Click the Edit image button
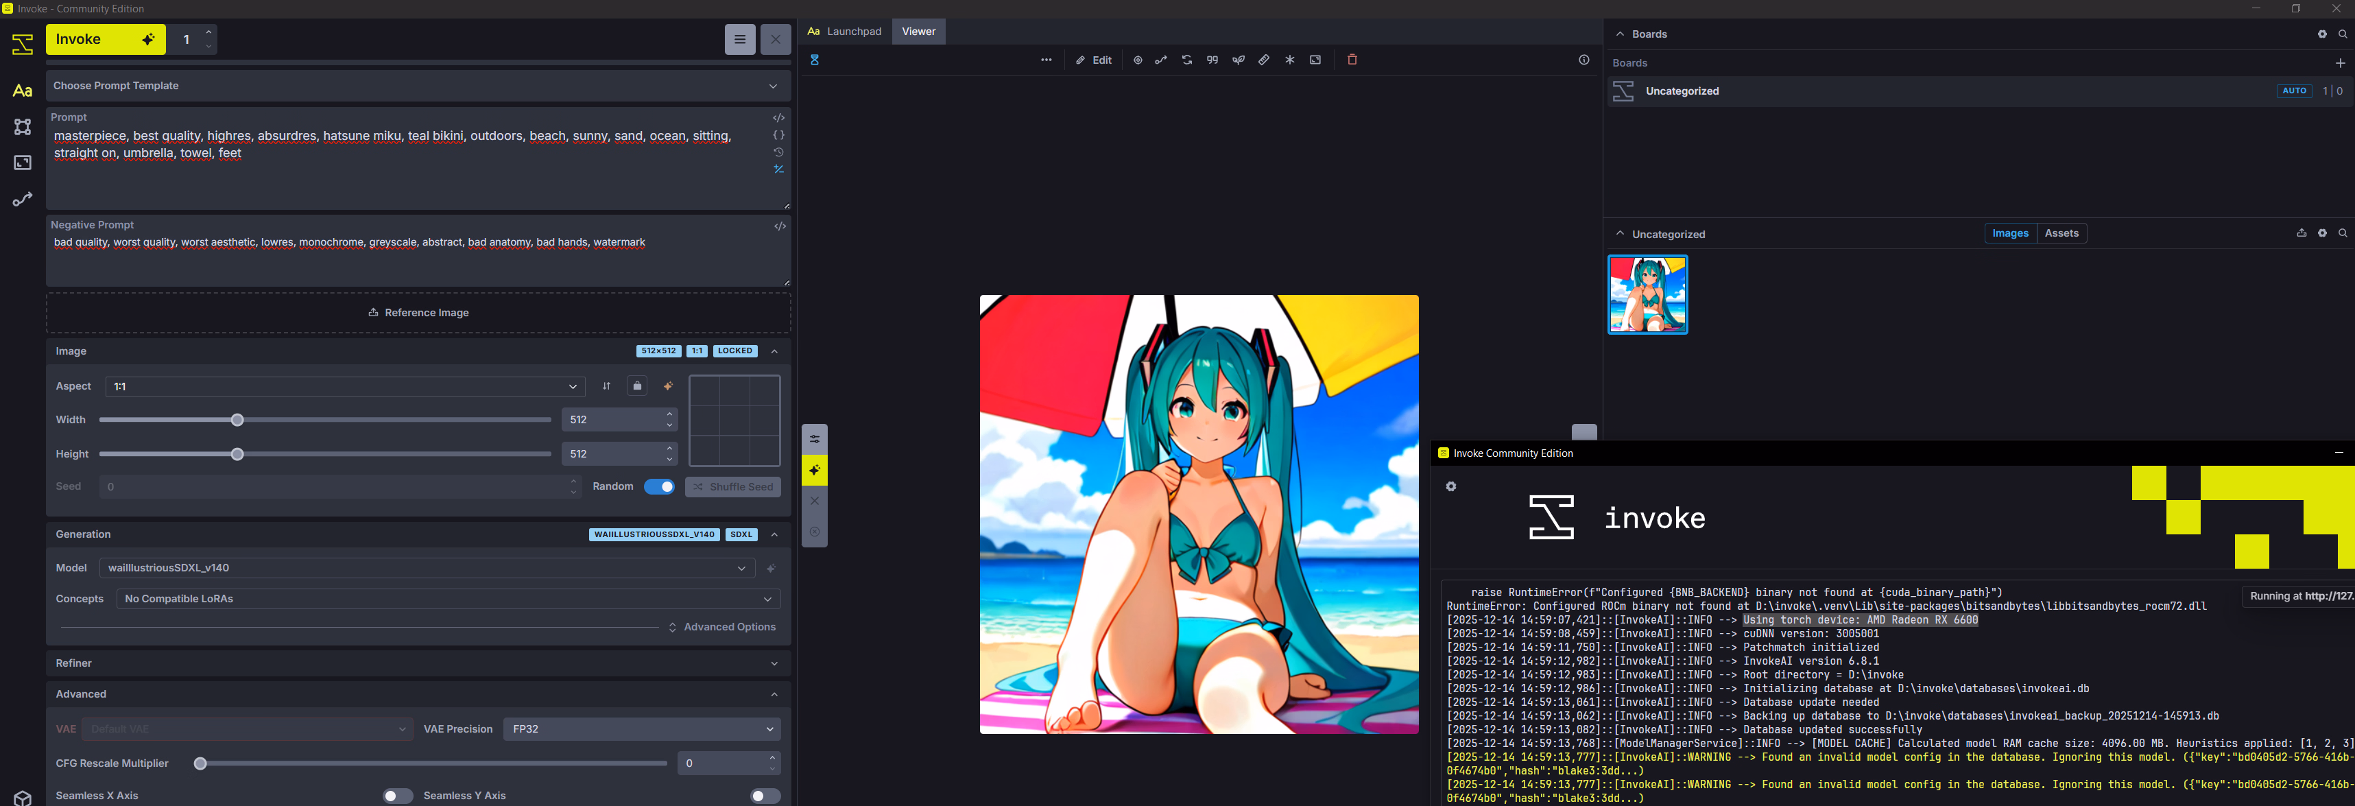The height and width of the screenshot is (806, 2355). coord(1093,60)
